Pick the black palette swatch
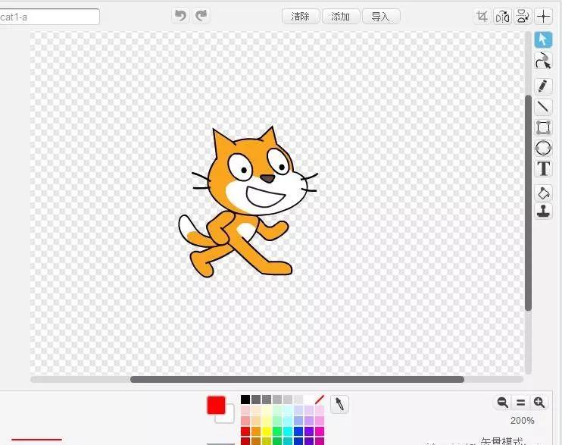Image resolution: width=562 pixels, height=445 pixels. (245, 400)
